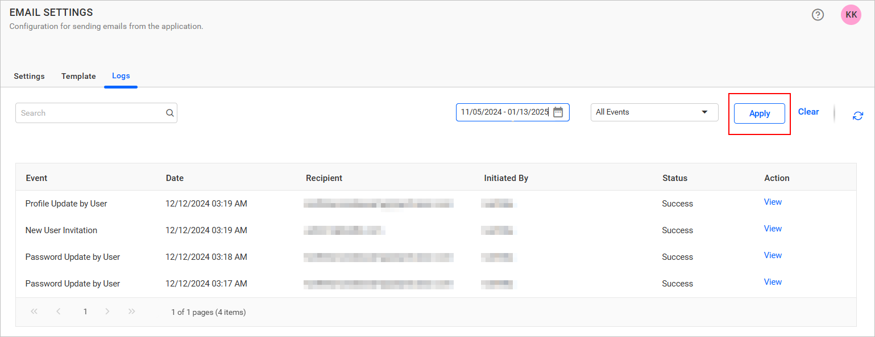View the Profile Update by User log
This screenshot has width=875, height=337.
tap(773, 201)
